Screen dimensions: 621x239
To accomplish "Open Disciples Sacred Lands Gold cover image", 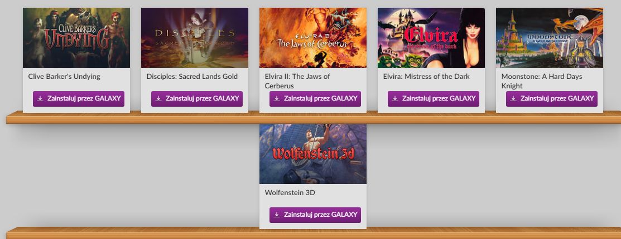I will point(195,38).
